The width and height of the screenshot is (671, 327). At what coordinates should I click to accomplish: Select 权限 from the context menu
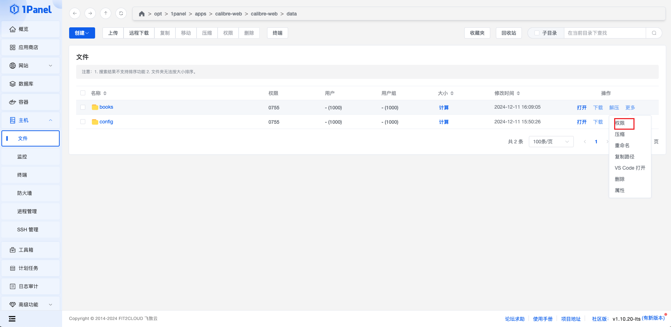coord(620,123)
